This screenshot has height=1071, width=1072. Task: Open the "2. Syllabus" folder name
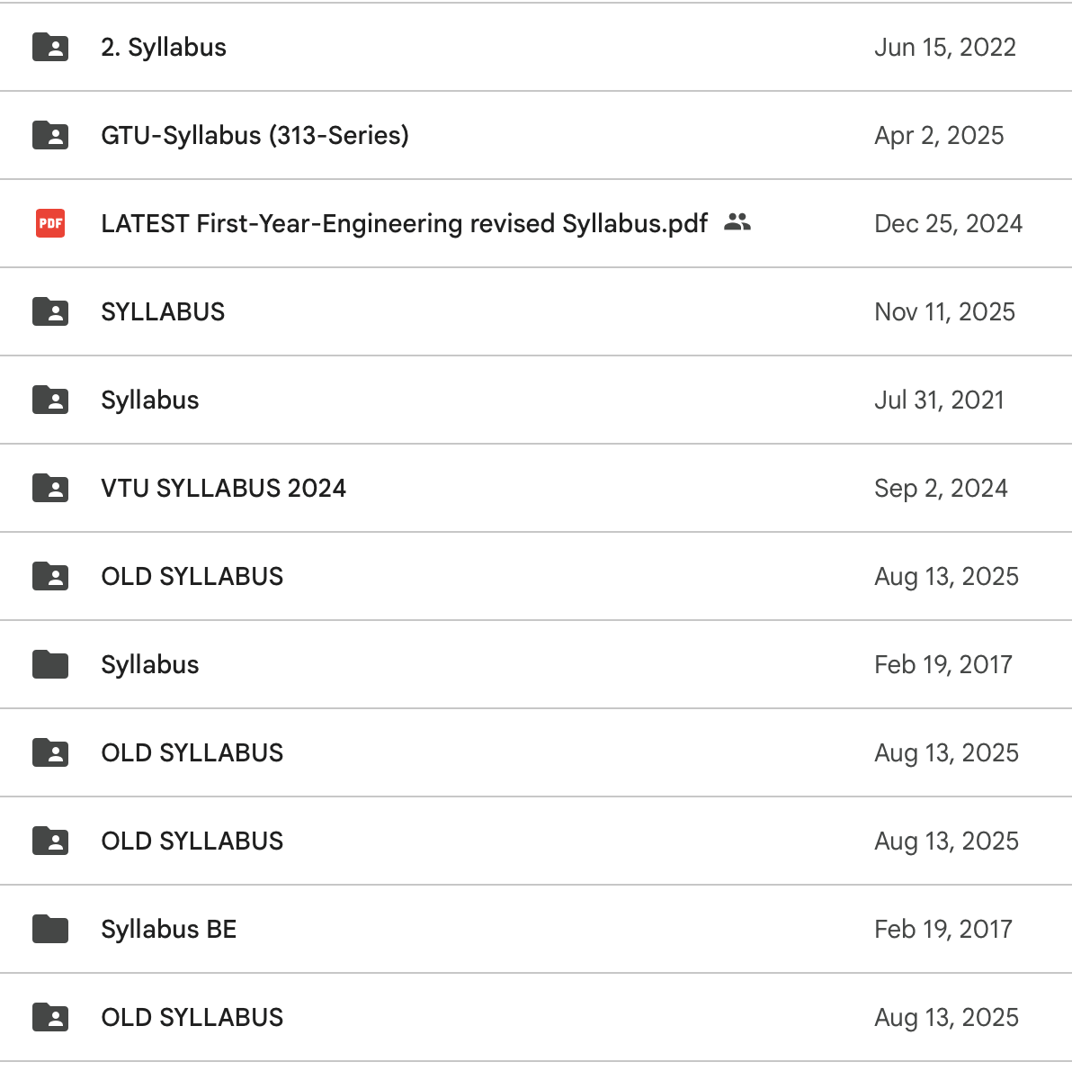(164, 47)
